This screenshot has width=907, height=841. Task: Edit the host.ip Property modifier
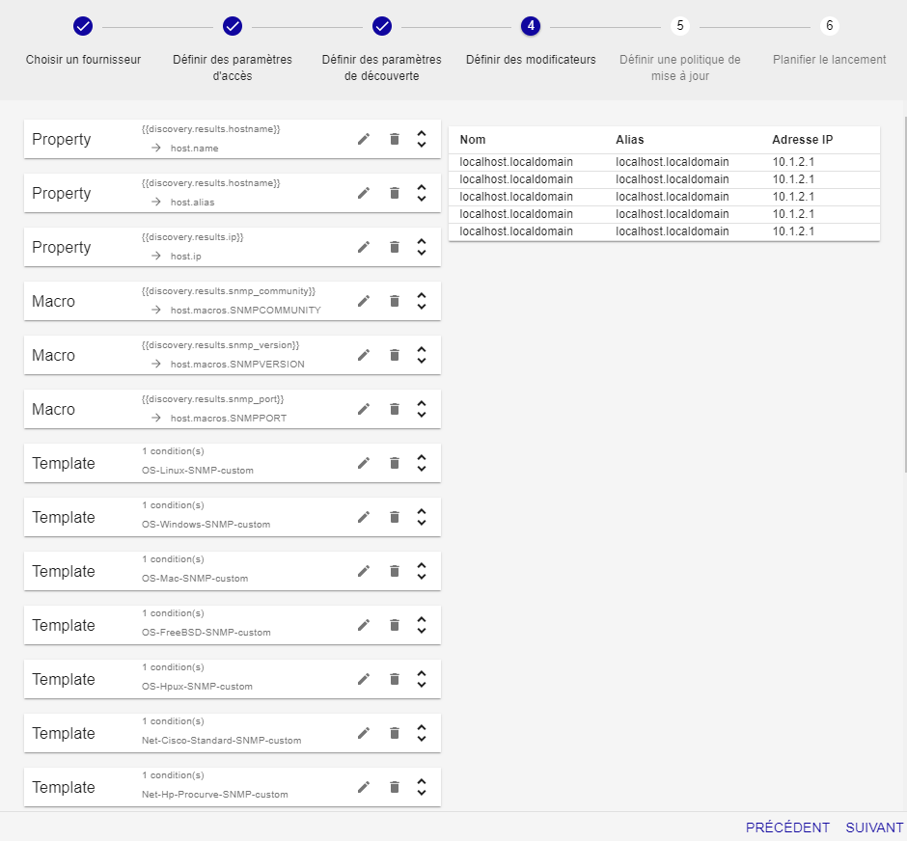tap(363, 248)
